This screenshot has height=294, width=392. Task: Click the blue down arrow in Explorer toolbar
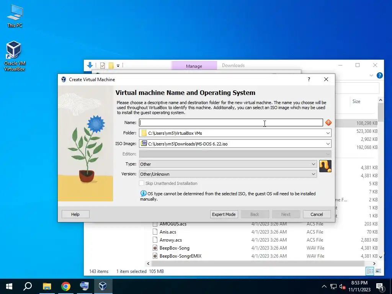90,65
